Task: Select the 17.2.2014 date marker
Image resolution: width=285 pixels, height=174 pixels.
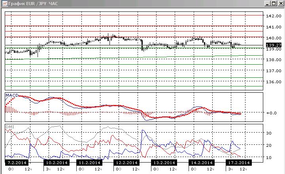Action: tap(239, 163)
